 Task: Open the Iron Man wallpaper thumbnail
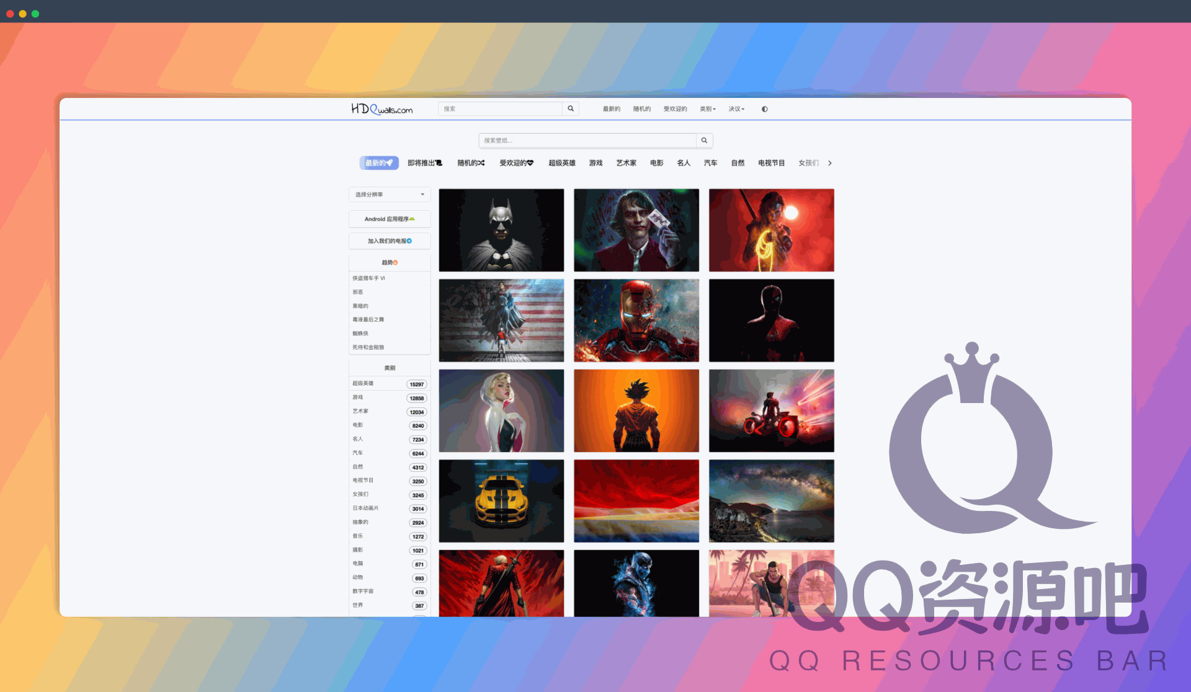pyautogui.click(x=636, y=321)
